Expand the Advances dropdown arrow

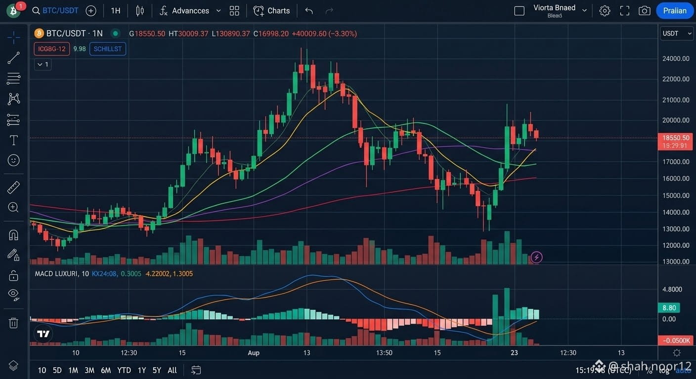pos(218,10)
